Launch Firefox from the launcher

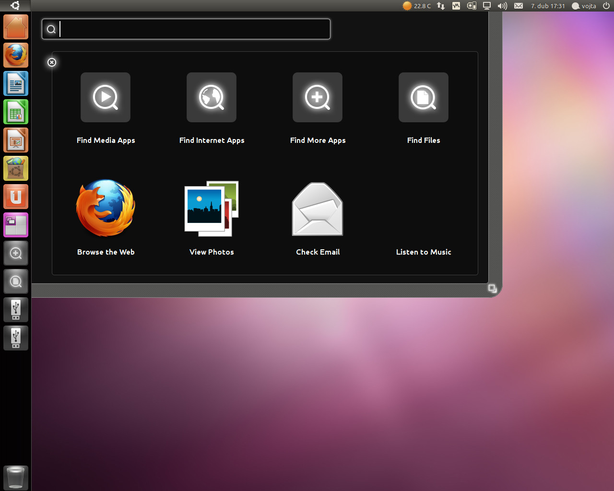(x=16, y=55)
